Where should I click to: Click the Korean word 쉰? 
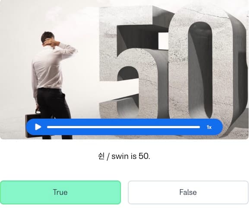click(101, 156)
